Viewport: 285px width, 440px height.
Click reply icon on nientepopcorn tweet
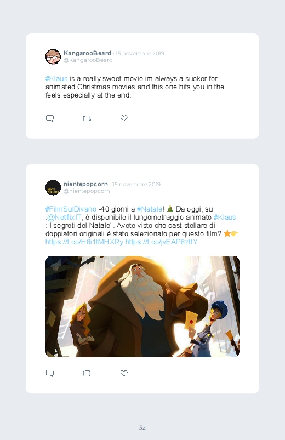50,373
